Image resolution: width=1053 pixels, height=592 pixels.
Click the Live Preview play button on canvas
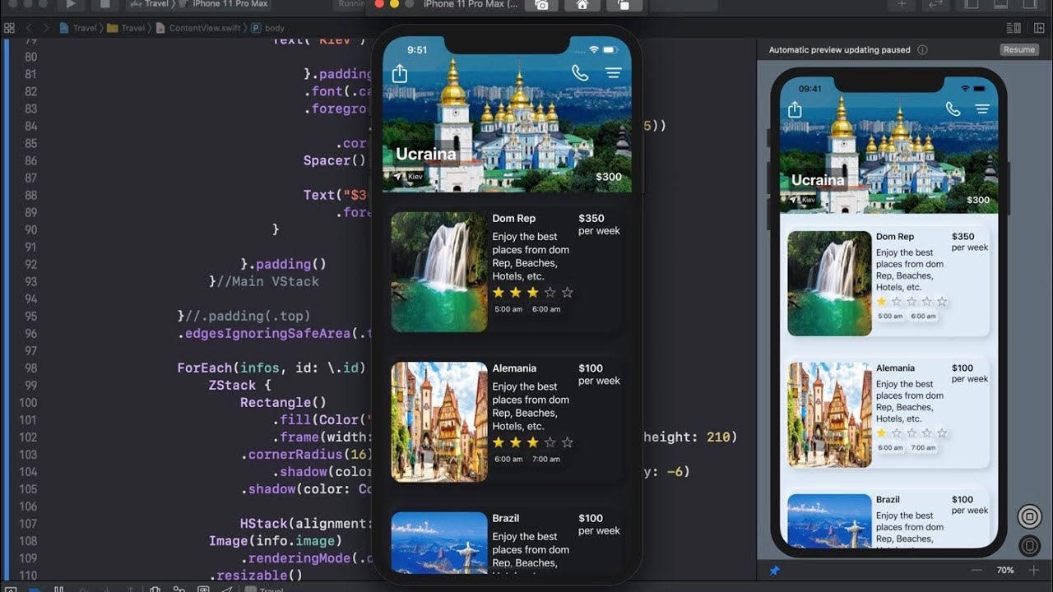pos(1030,516)
